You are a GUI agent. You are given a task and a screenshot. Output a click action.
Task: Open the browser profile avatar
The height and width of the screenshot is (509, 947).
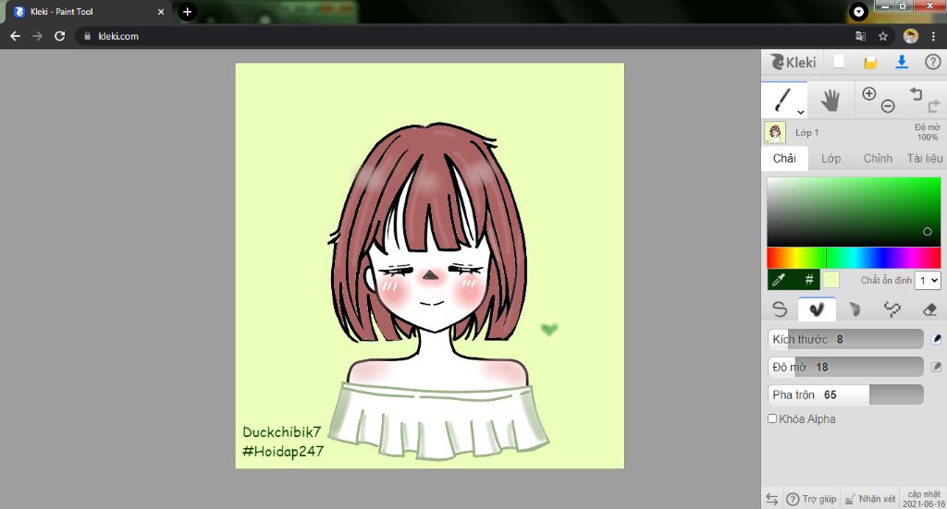pyautogui.click(x=910, y=36)
